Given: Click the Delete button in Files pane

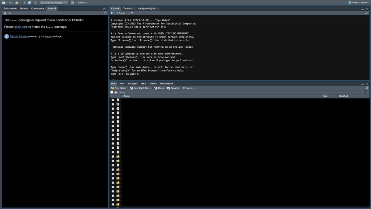Looking at the screenshot, I should click(x=160, y=88).
